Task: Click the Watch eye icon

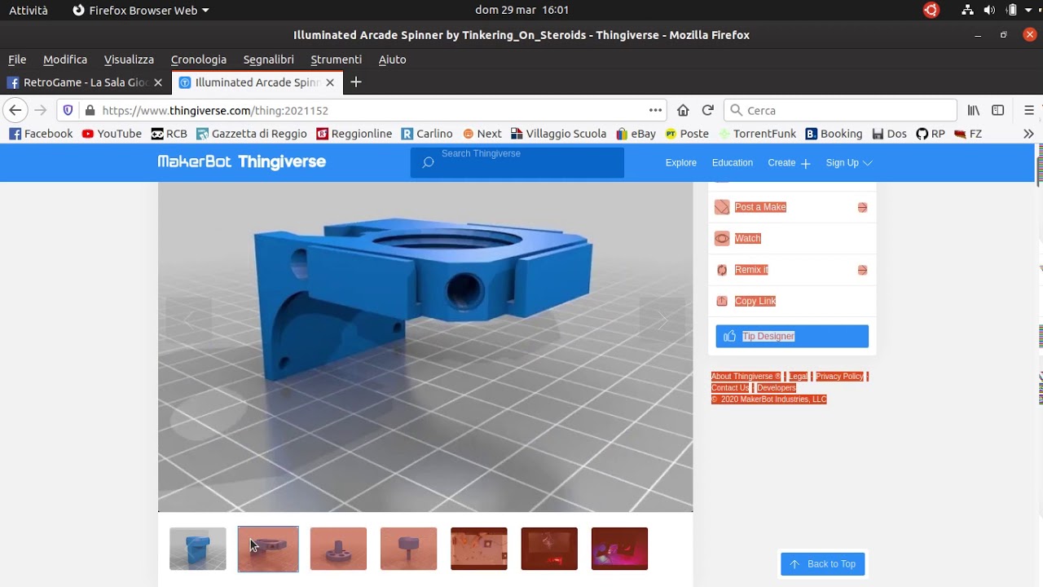Action: 722,238
